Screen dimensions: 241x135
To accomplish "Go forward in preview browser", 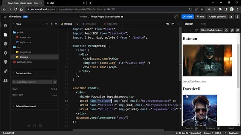I will click(191, 30).
